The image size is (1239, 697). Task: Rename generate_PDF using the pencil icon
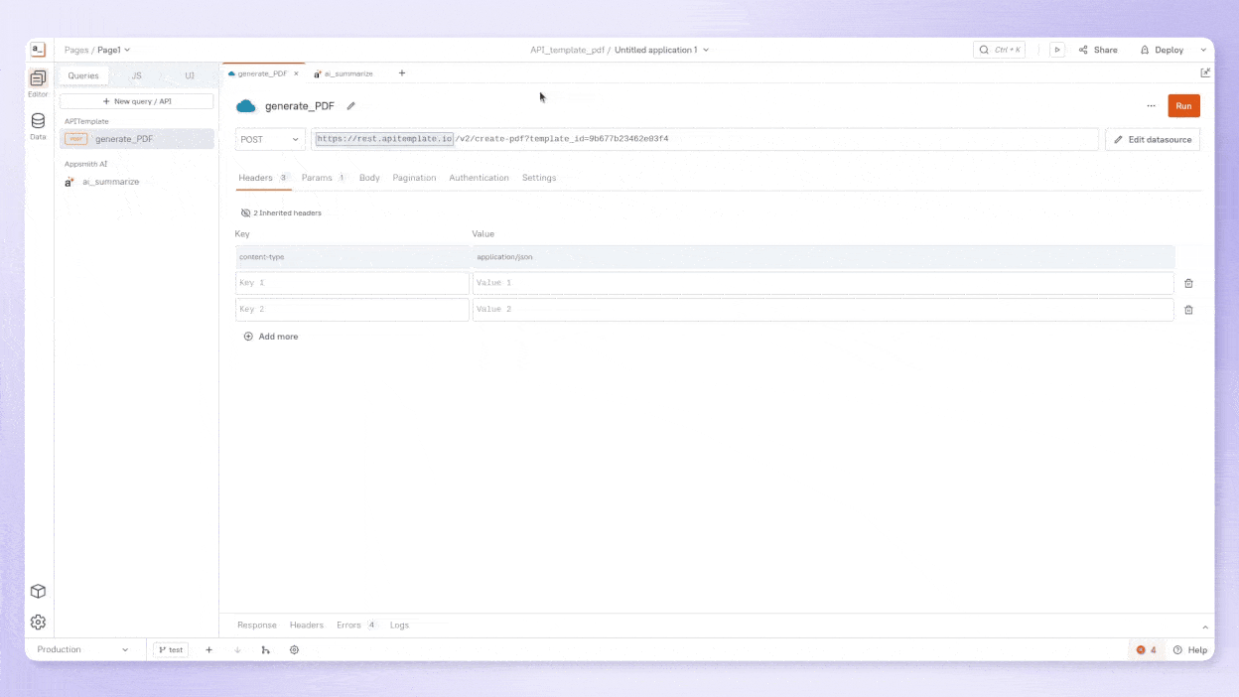click(350, 105)
